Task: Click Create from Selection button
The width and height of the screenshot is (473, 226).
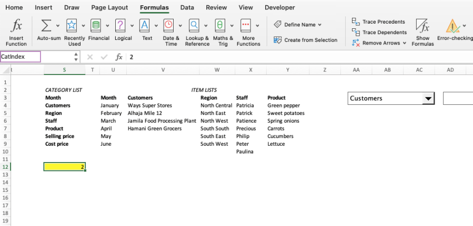Action: (x=305, y=40)
